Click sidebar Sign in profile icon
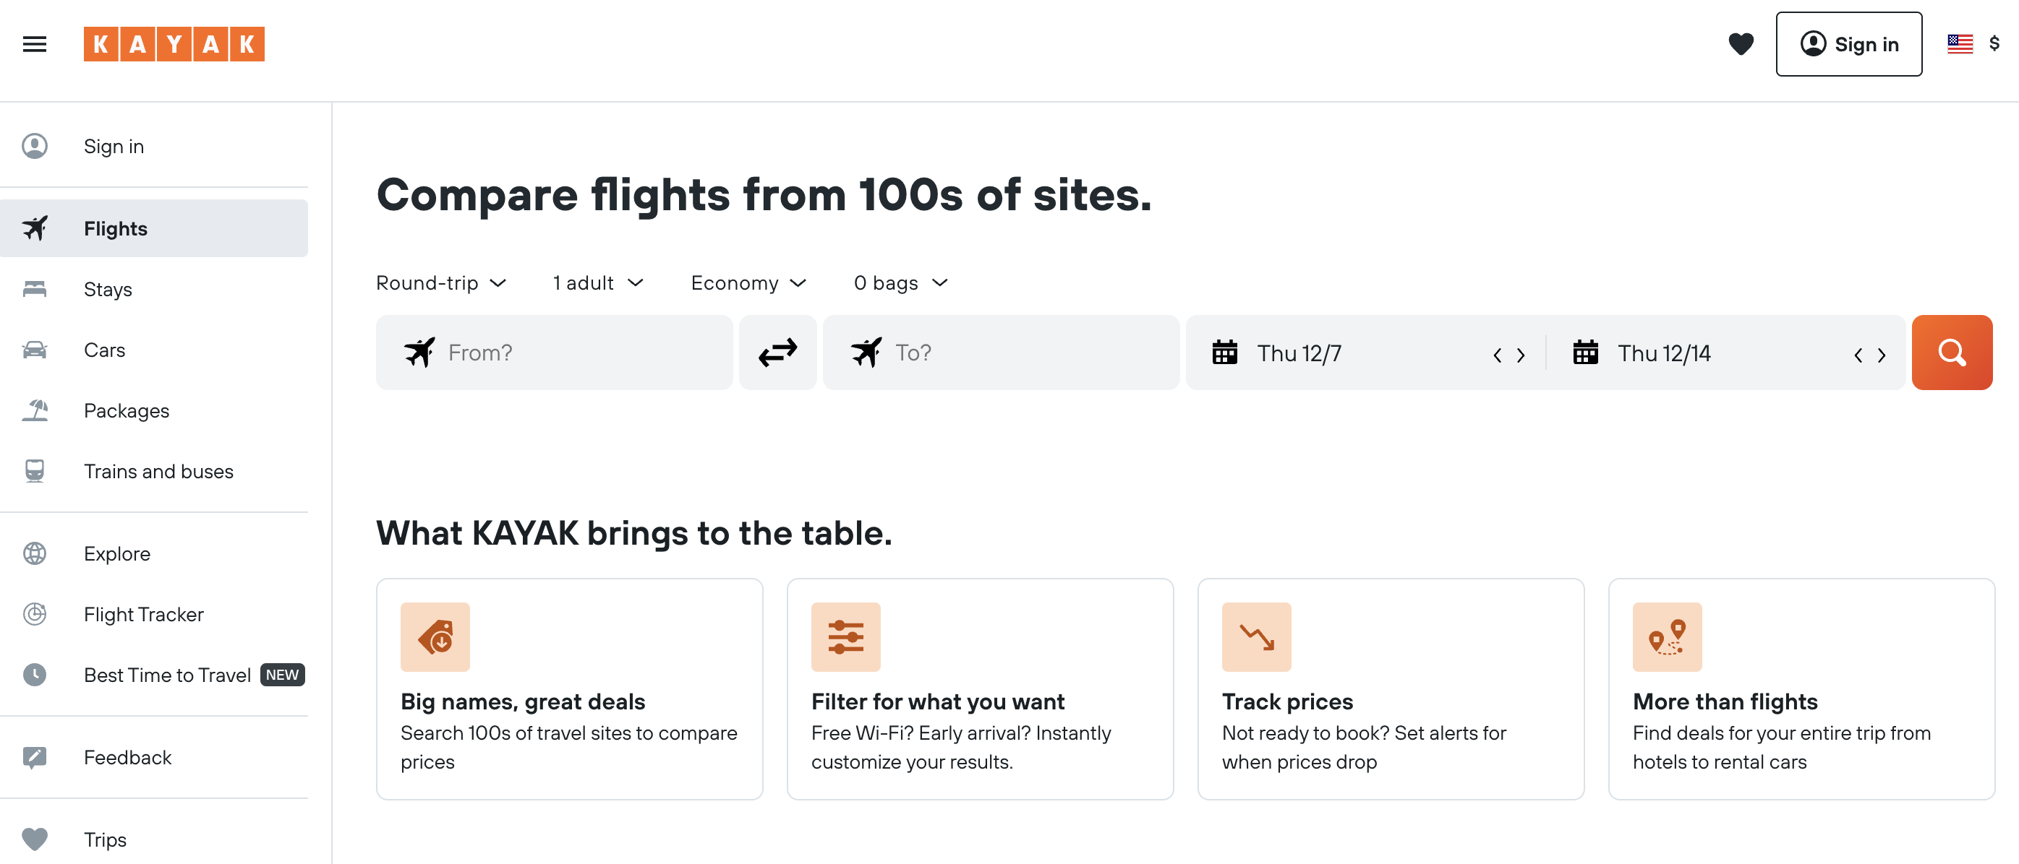This screenshot has height=864, width=2019. point(35,147)
